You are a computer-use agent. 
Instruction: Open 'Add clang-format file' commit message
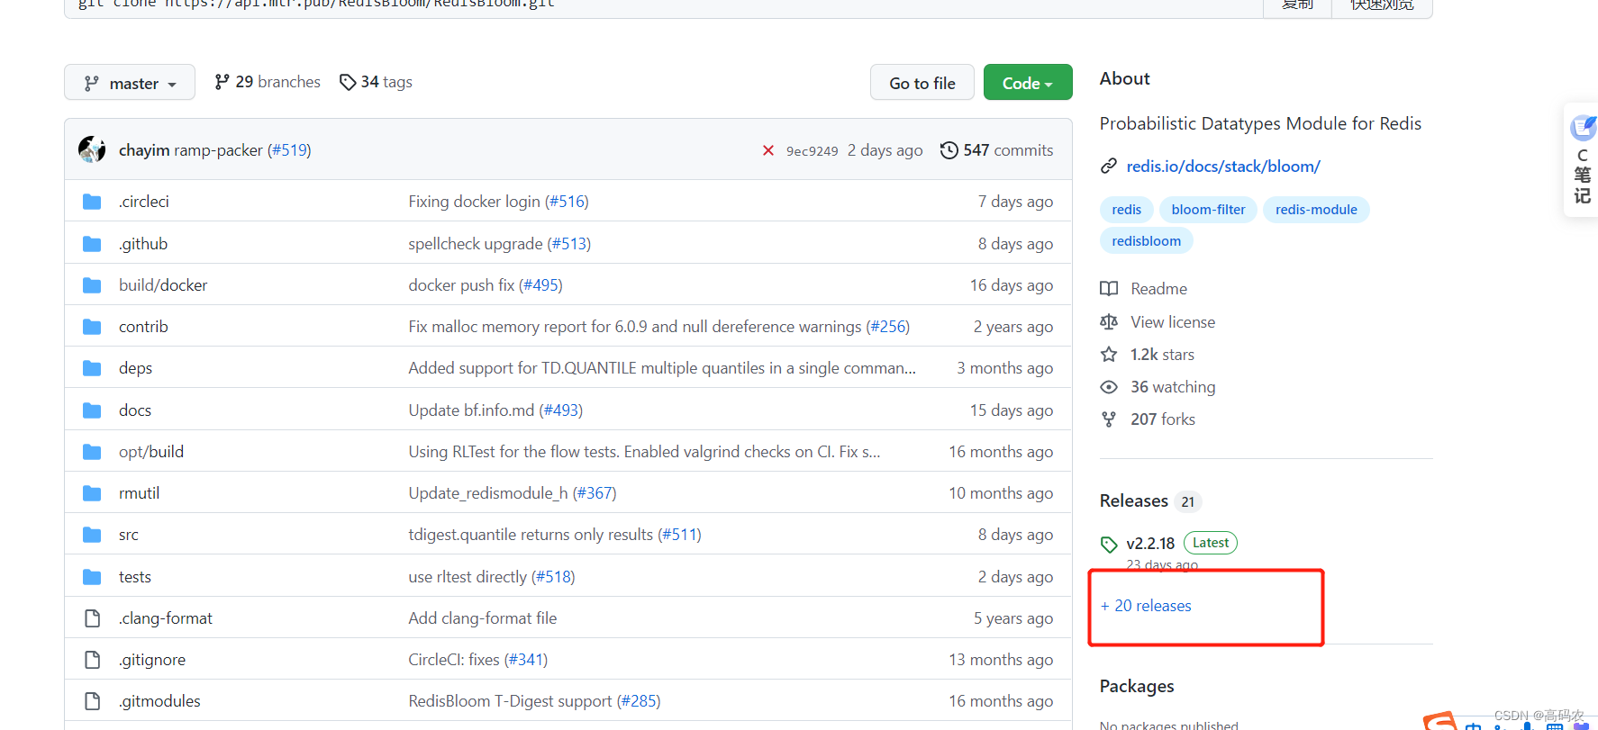click(x=483, y=618)
